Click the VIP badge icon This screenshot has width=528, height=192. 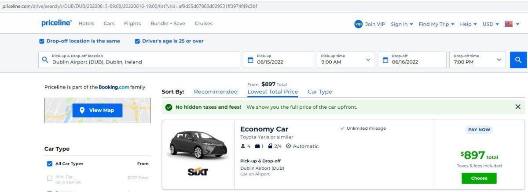click(358, 24)
